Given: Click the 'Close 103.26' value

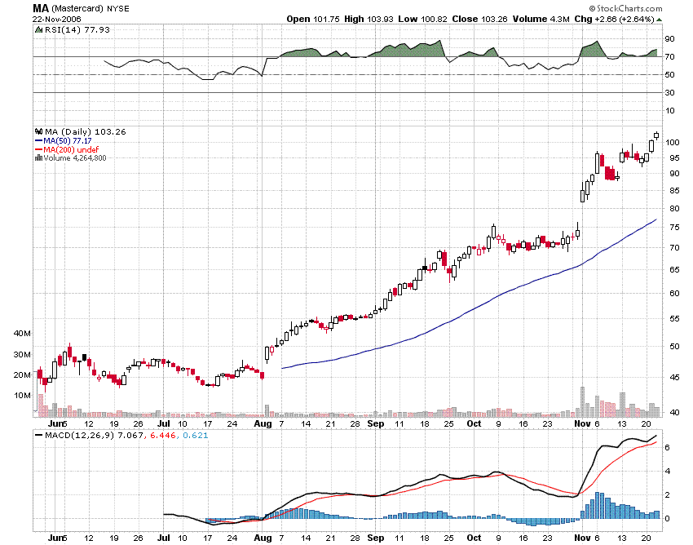Looking at the screenshot, I should [x=480, y=19].
